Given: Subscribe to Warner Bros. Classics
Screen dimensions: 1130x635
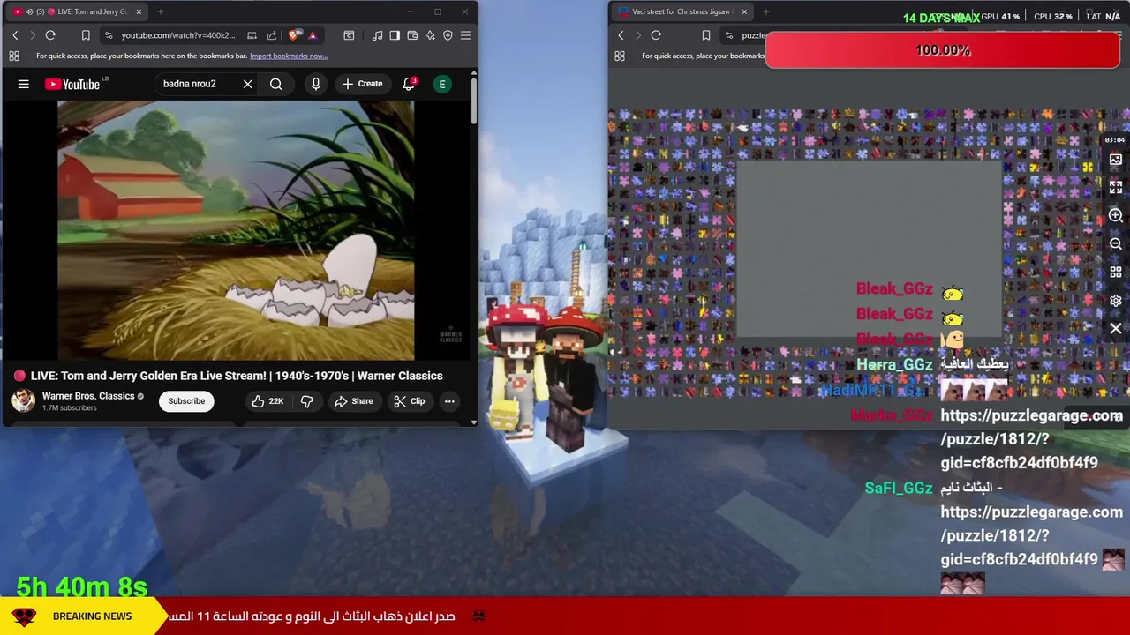Looking at the screenshot, I should 186,401.
